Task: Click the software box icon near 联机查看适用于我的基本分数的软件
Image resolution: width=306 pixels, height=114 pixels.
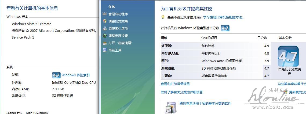Action: pyautogui.click(x=170, y=107)
